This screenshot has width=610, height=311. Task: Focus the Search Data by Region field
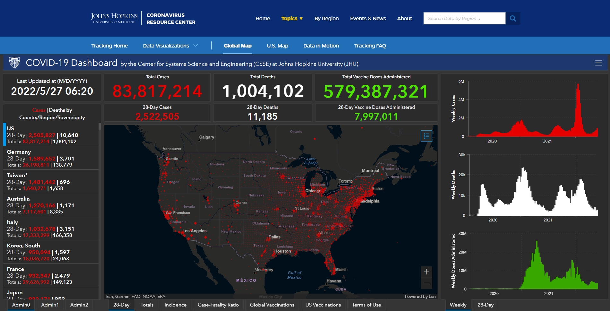click(x=464, y=19)
